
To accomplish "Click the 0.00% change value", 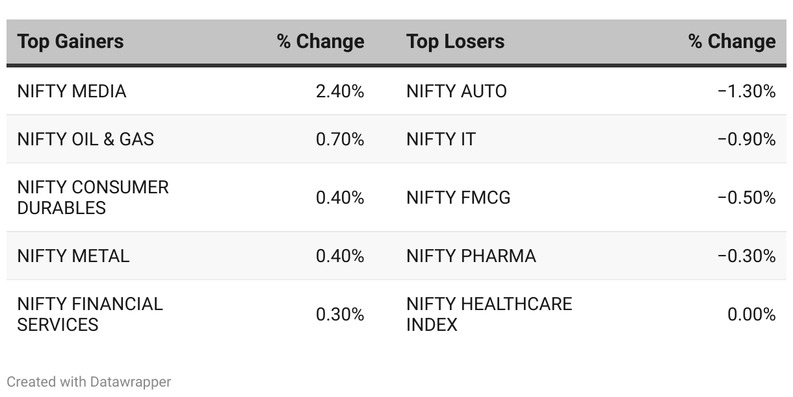I will point(751,315).
